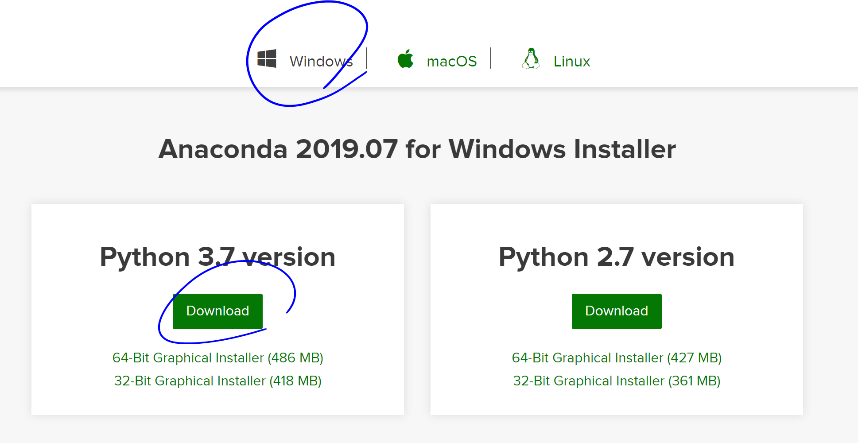Click the Apple logo icon
The image size is (858, 443).
tap(405, 58)
